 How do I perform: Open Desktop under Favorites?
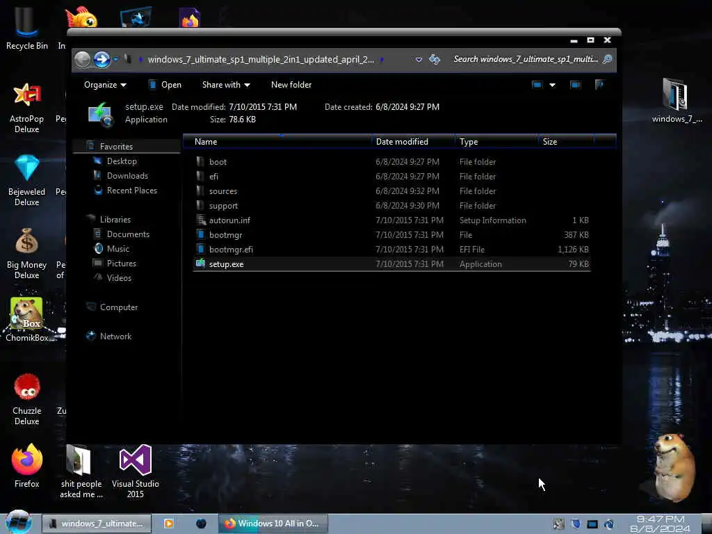121,161
